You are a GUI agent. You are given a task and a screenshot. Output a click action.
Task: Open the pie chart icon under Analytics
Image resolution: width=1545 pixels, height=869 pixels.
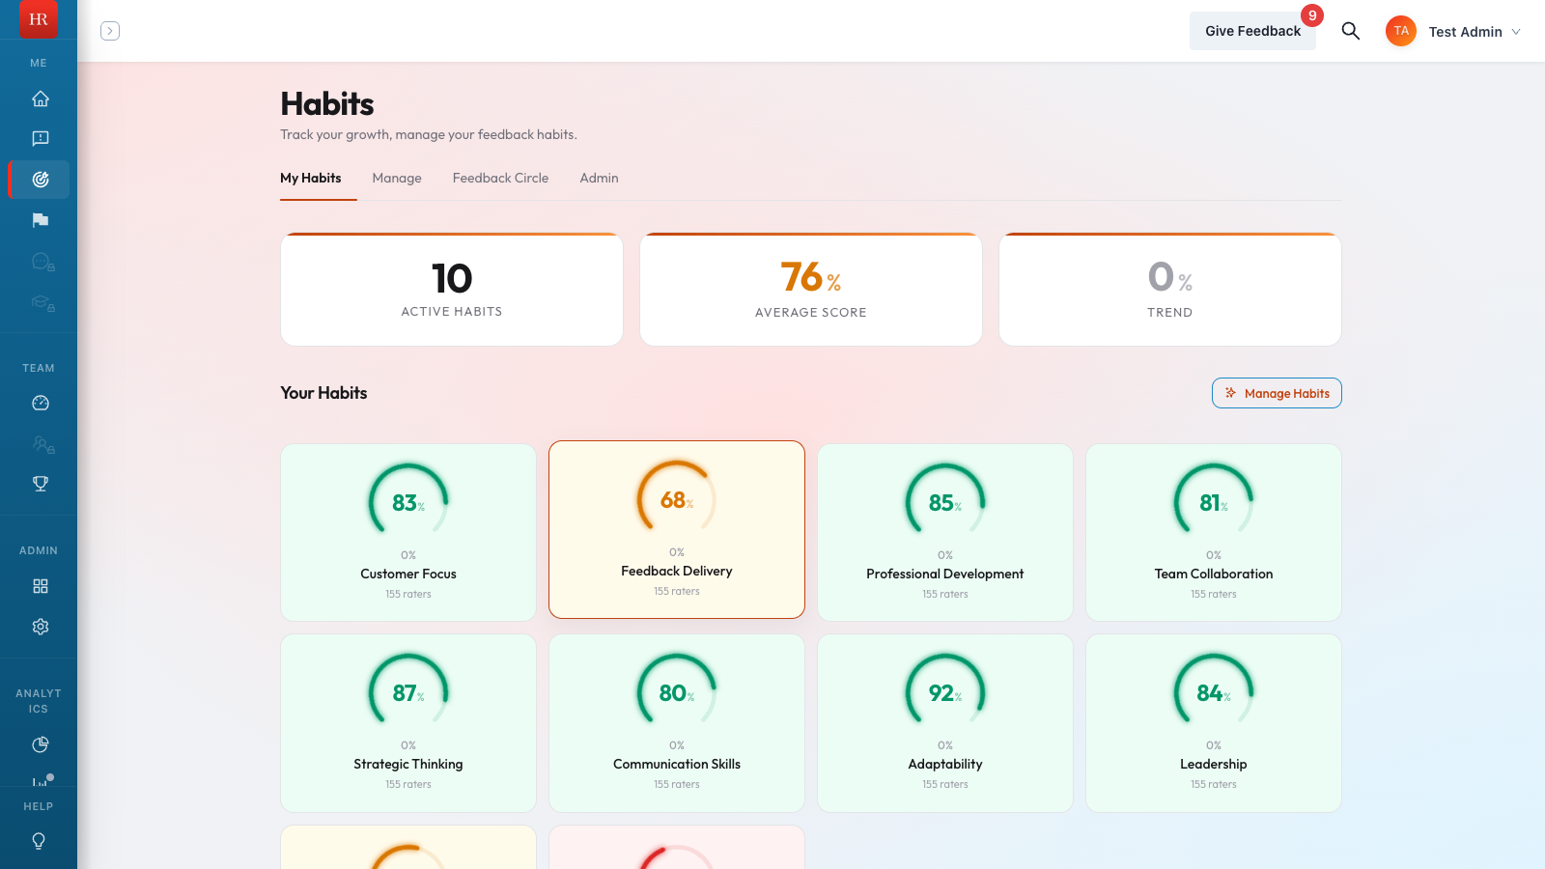[39, 744]
